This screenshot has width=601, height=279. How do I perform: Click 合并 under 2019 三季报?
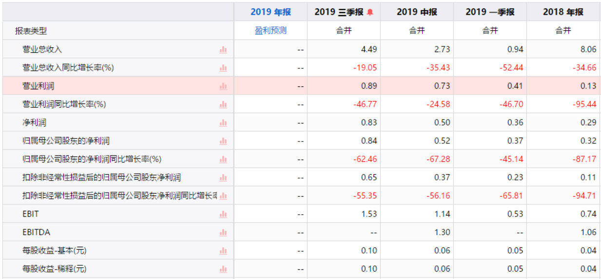(x=344, y=31)
